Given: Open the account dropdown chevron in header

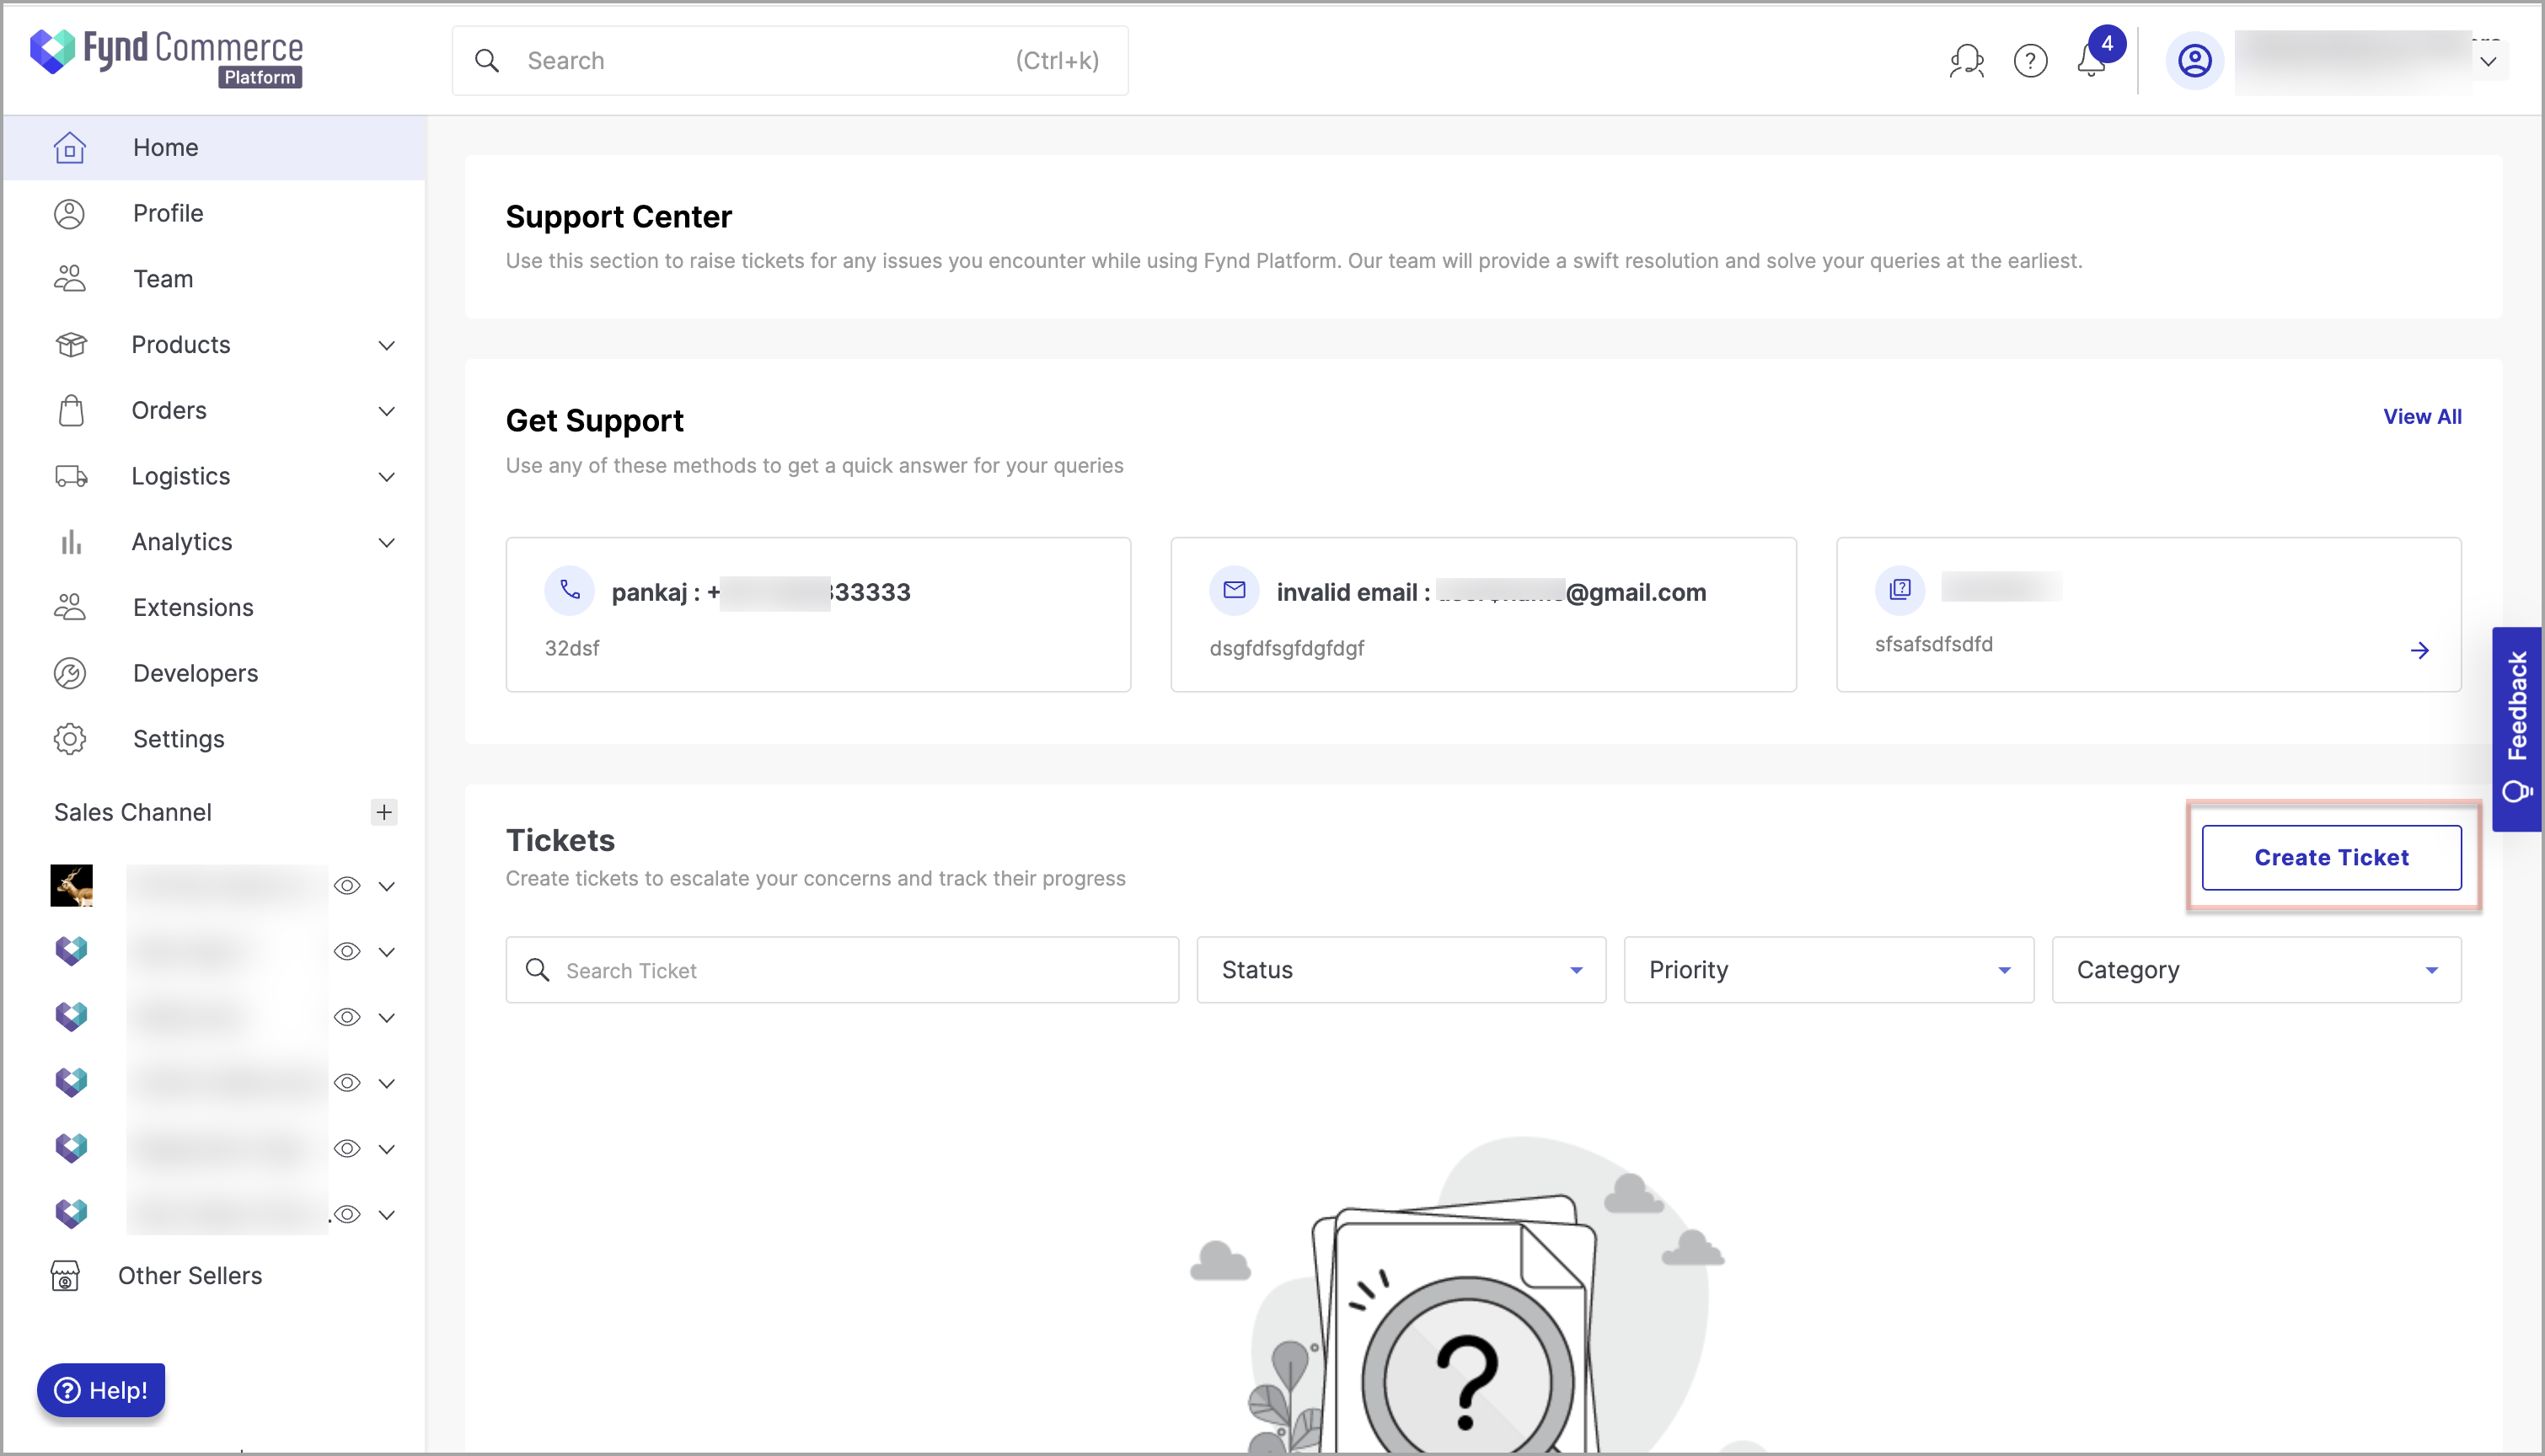Looking at the screenshot, I should pyautogui.click(x=2488, y=61).
